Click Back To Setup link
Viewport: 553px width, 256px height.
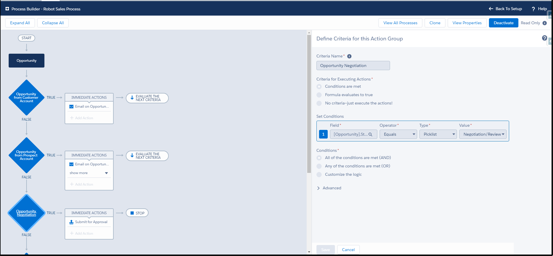click(509, 9)
